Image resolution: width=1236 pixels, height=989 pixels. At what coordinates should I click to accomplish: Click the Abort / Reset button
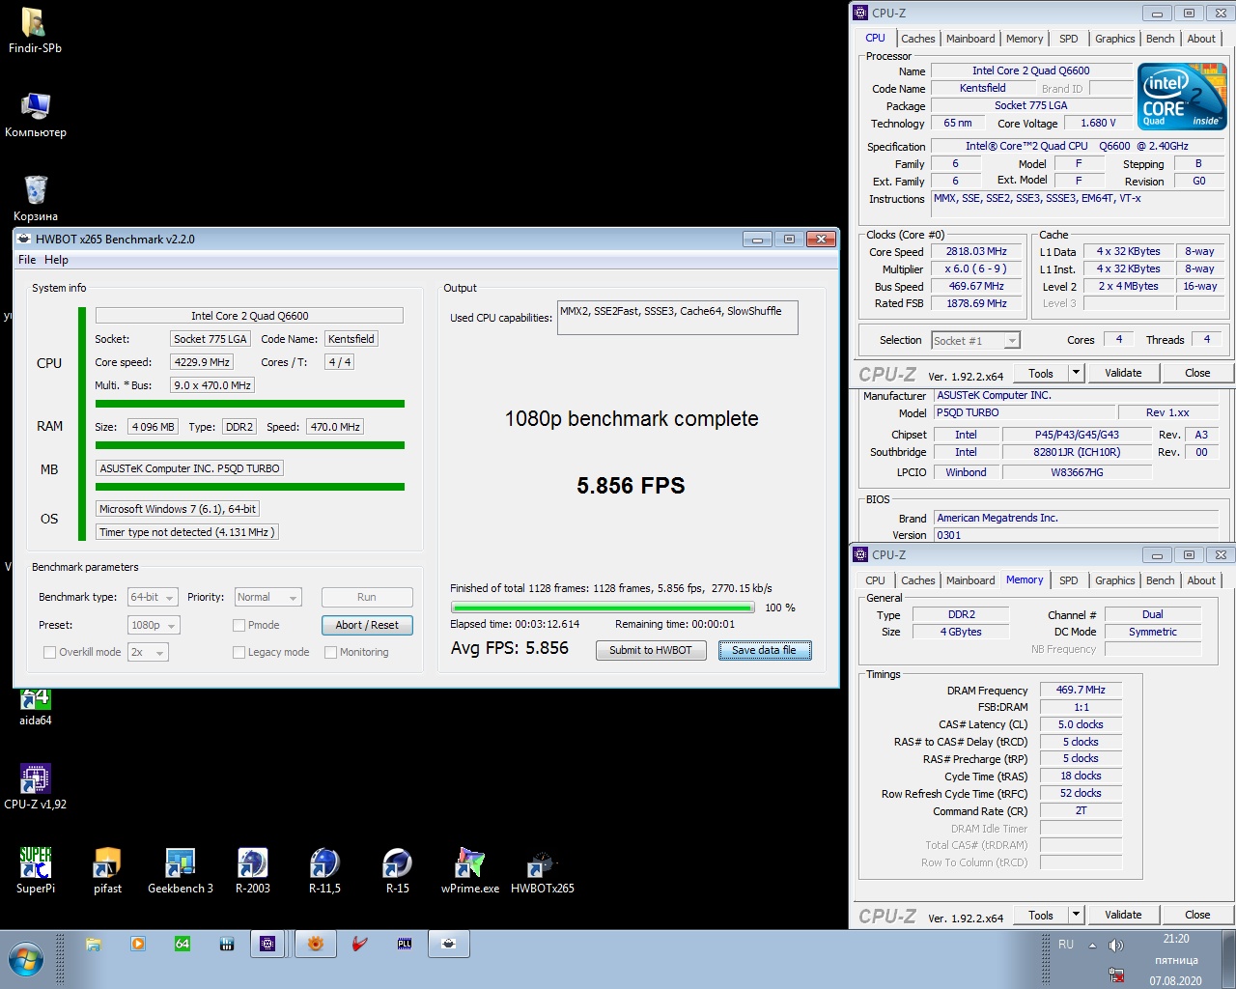click(x=367, y=625)
